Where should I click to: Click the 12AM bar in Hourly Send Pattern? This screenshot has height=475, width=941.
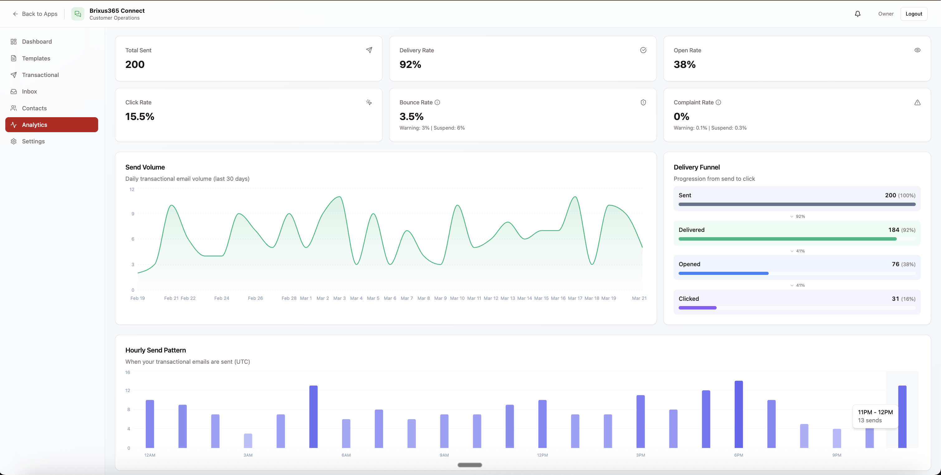tap(150, 424)
